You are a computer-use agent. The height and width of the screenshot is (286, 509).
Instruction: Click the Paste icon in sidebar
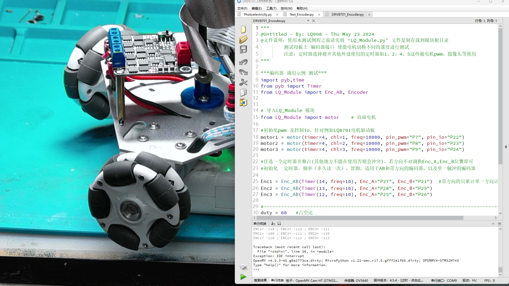[x=243, y=102]
